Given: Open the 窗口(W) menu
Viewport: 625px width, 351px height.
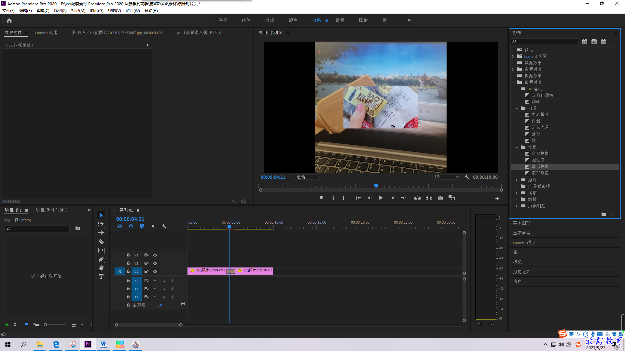Looking at the screenshot, I should click(133, 11).
